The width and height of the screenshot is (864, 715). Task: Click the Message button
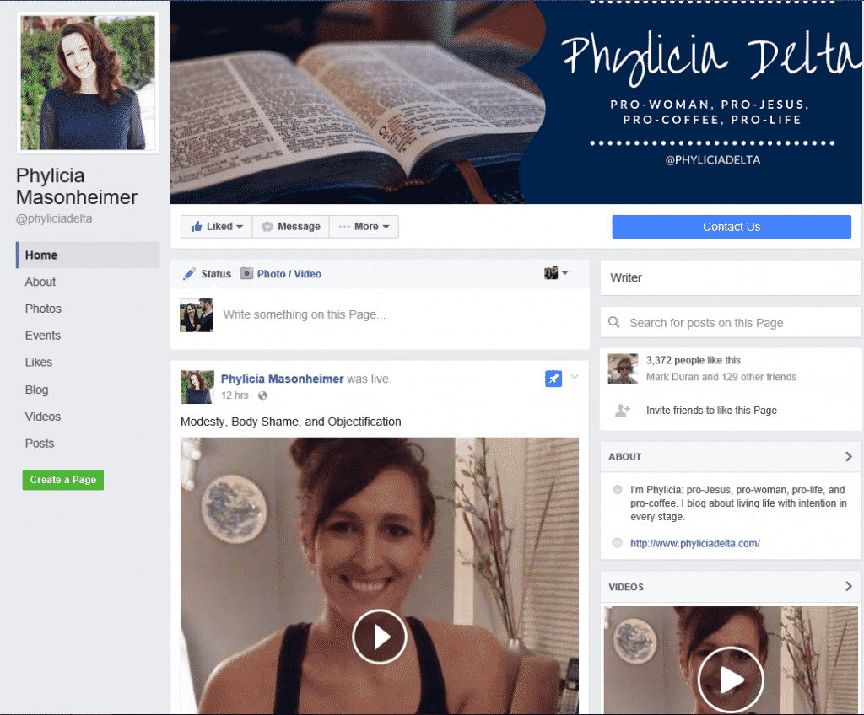tap(290, 227)
